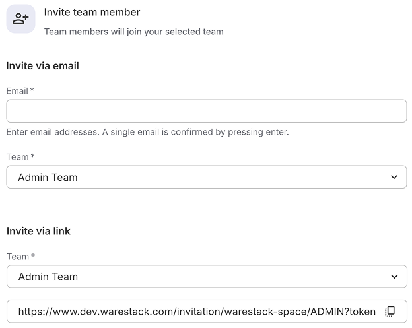Expand the chevron in the link section's Team selector

point(394,277)
